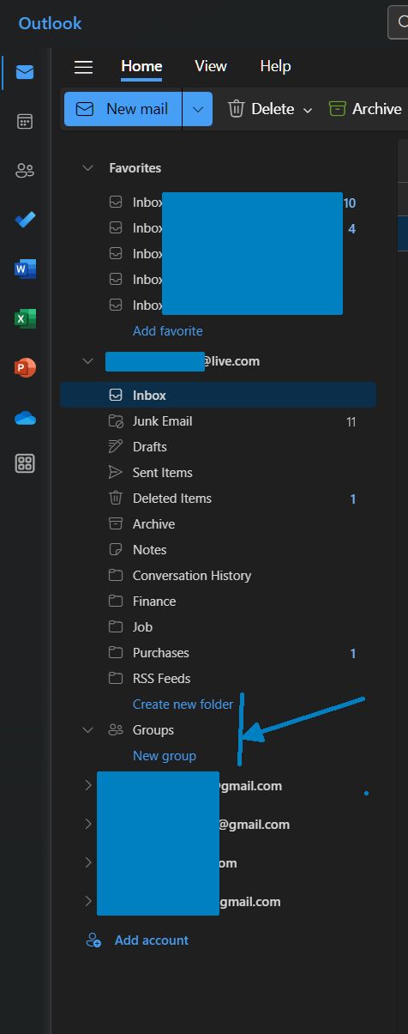Collapse the Groups section chevron

point(87,730)
